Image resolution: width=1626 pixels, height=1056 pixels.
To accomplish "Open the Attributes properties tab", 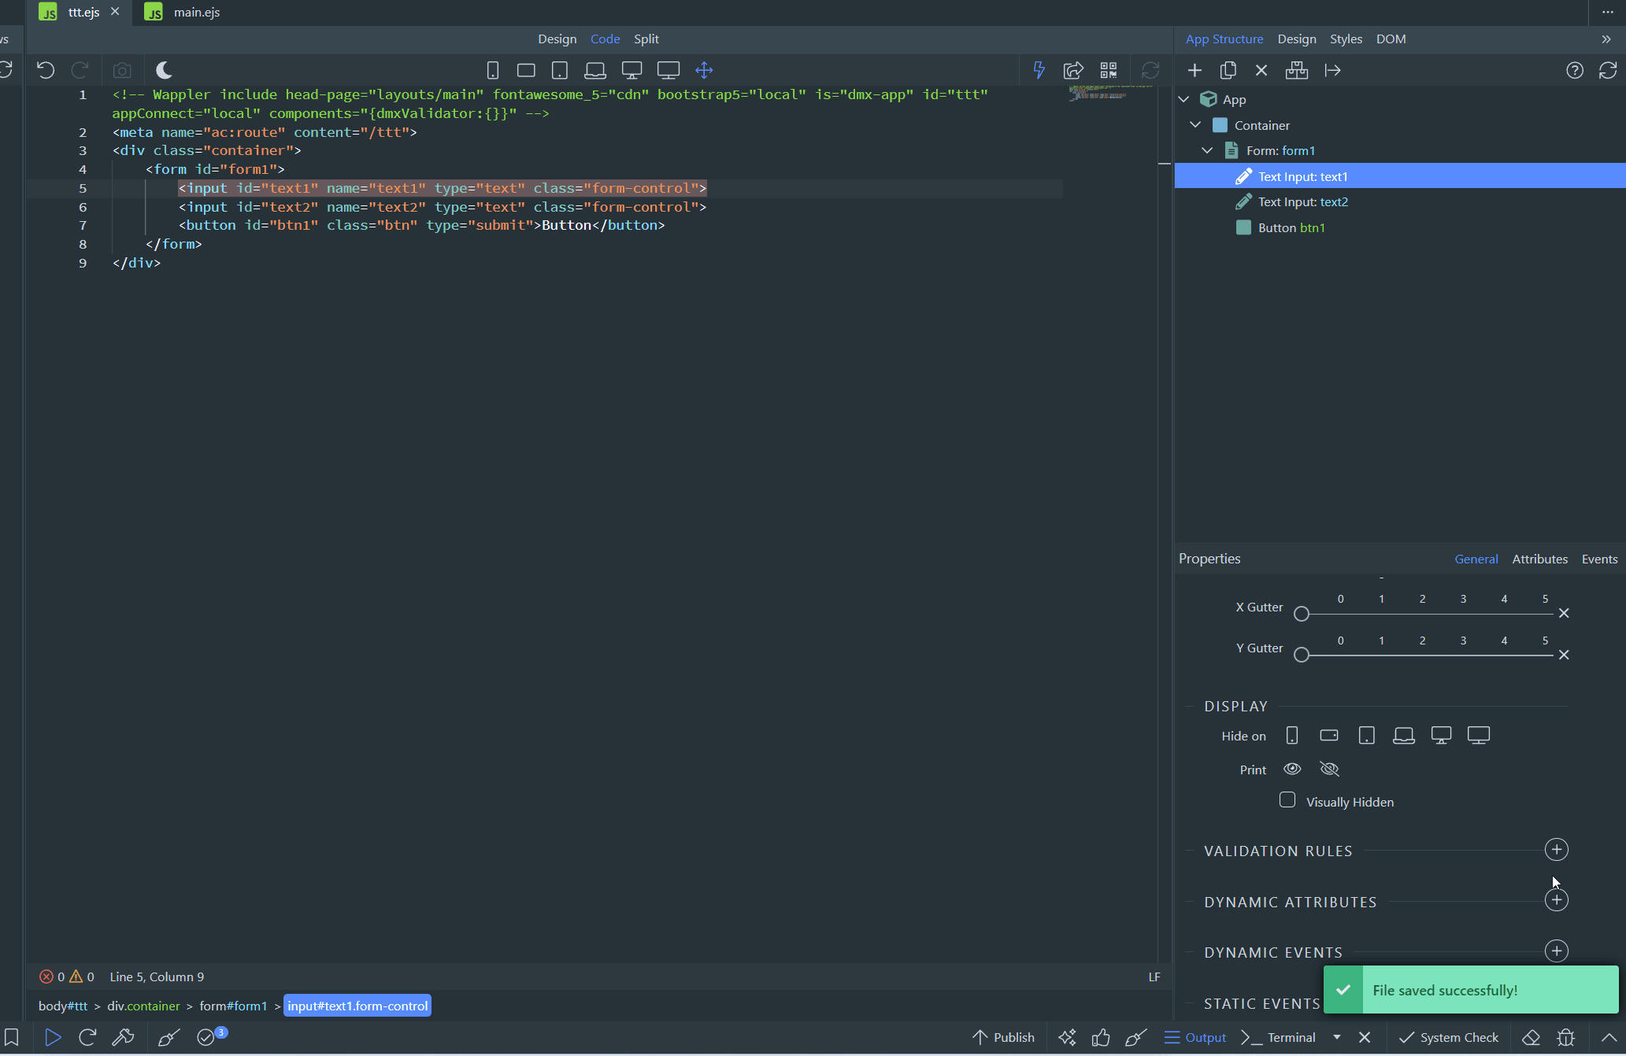I will coord(1539,559).
